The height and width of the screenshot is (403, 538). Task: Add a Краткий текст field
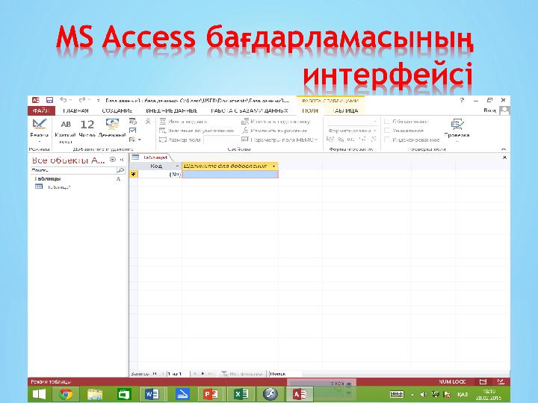[65, 131]
